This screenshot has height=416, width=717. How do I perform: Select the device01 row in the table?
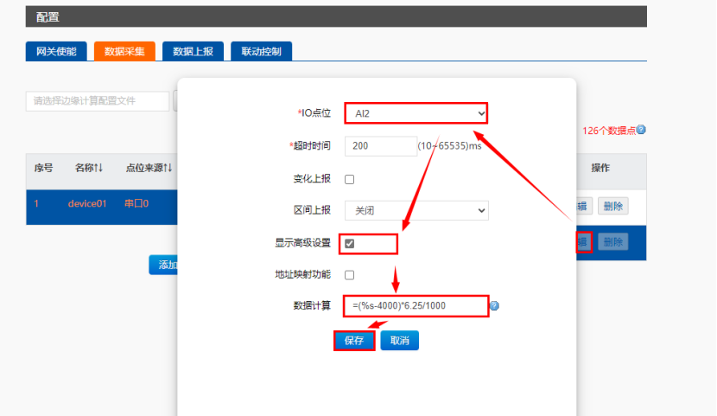tap(86, 205)
